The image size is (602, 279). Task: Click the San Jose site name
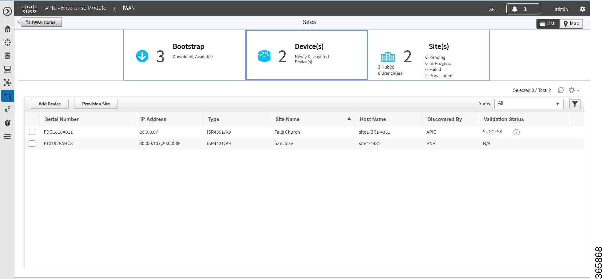click(x=284, y=143)
